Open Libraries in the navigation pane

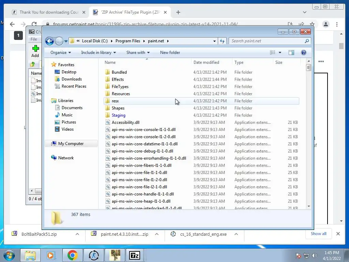(66, 101)
